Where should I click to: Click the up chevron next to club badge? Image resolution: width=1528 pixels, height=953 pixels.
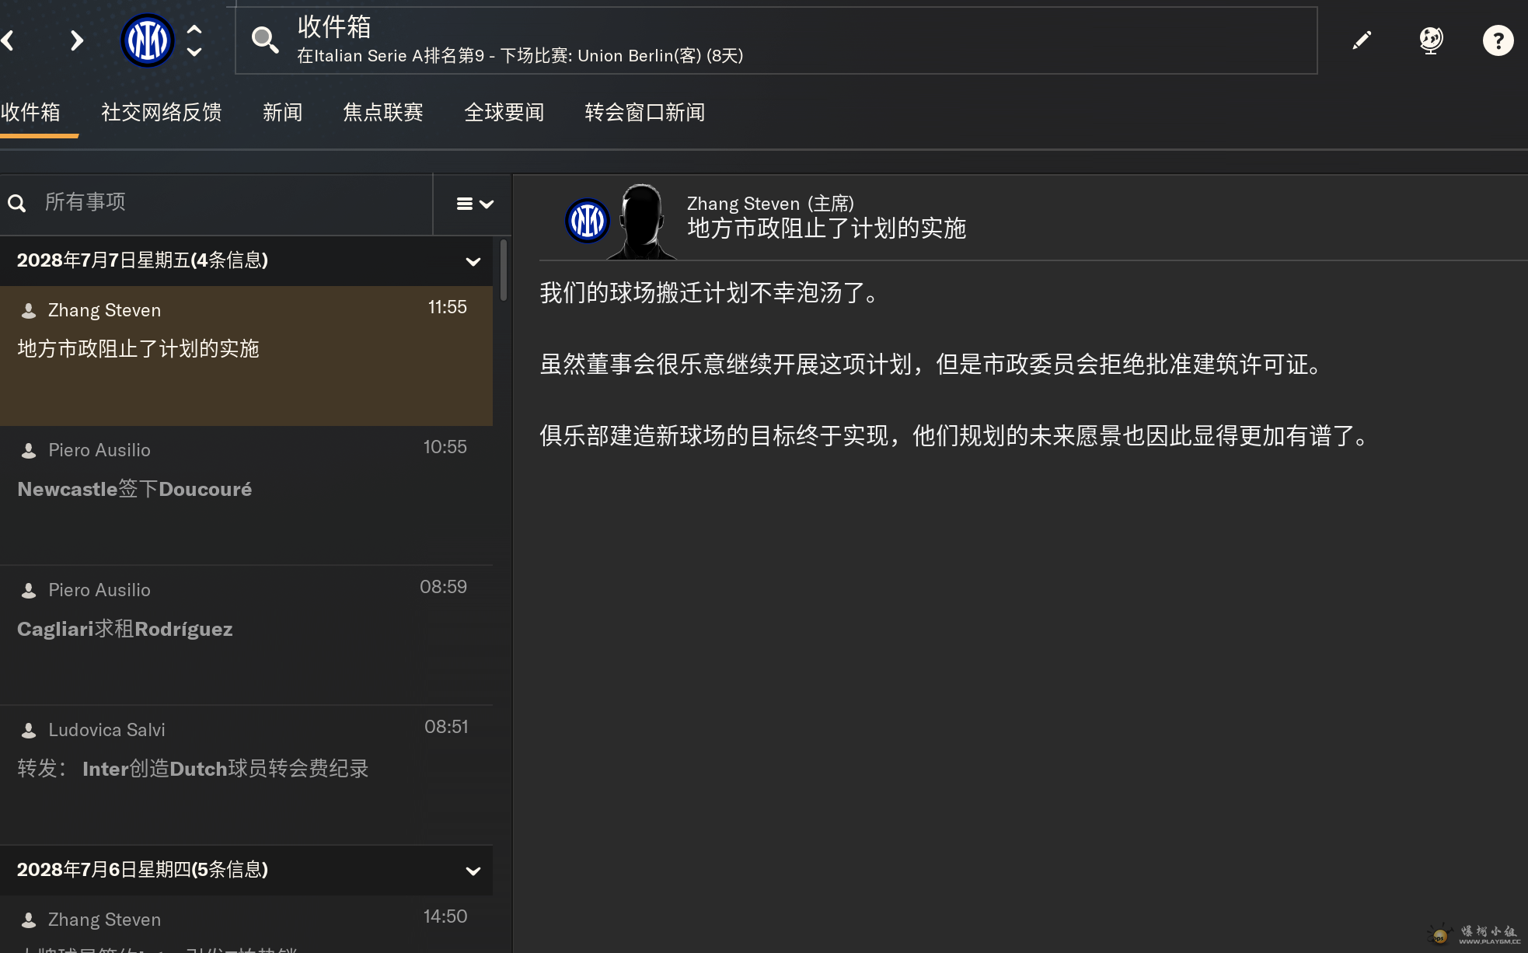tap(194, 30)
